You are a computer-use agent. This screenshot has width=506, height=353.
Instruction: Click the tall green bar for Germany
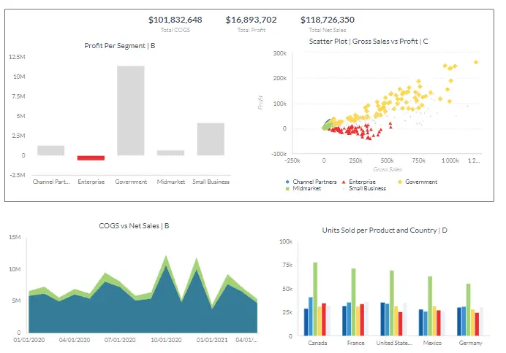[468, 309]
